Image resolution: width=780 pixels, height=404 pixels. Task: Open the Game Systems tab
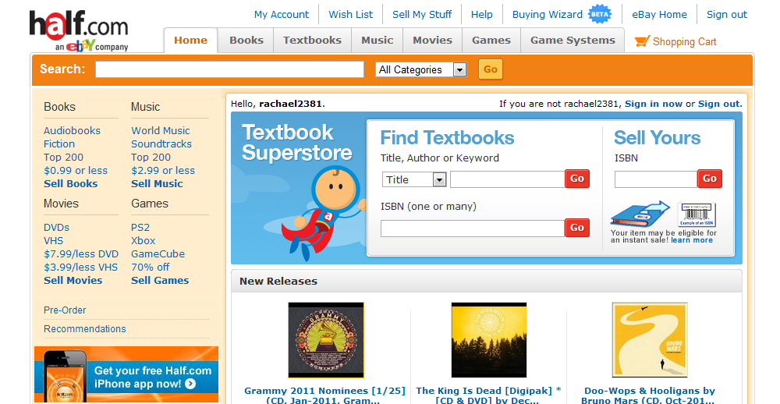[x=573, y=41]
